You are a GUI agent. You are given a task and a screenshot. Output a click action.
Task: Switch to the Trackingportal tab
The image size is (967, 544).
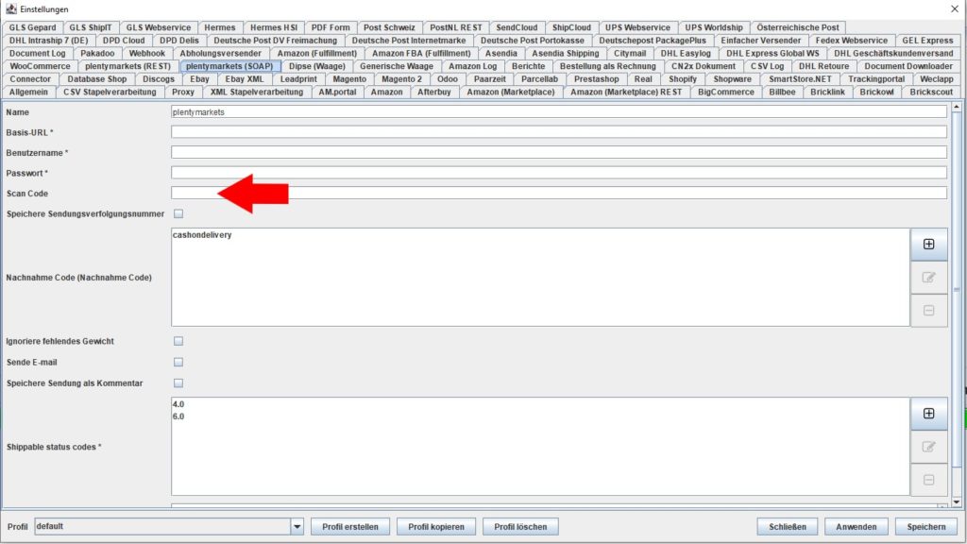click(x=876, y=79)
